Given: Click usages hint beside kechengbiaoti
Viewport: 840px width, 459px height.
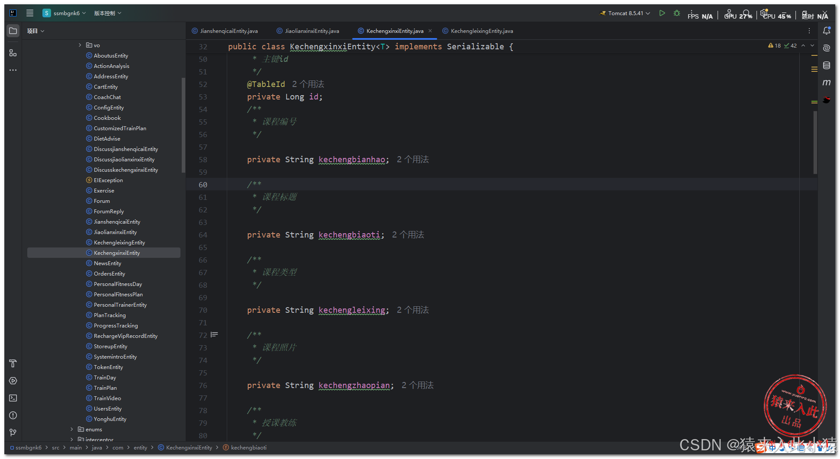Looking at the screenshot, I should (x=408, y=234).
